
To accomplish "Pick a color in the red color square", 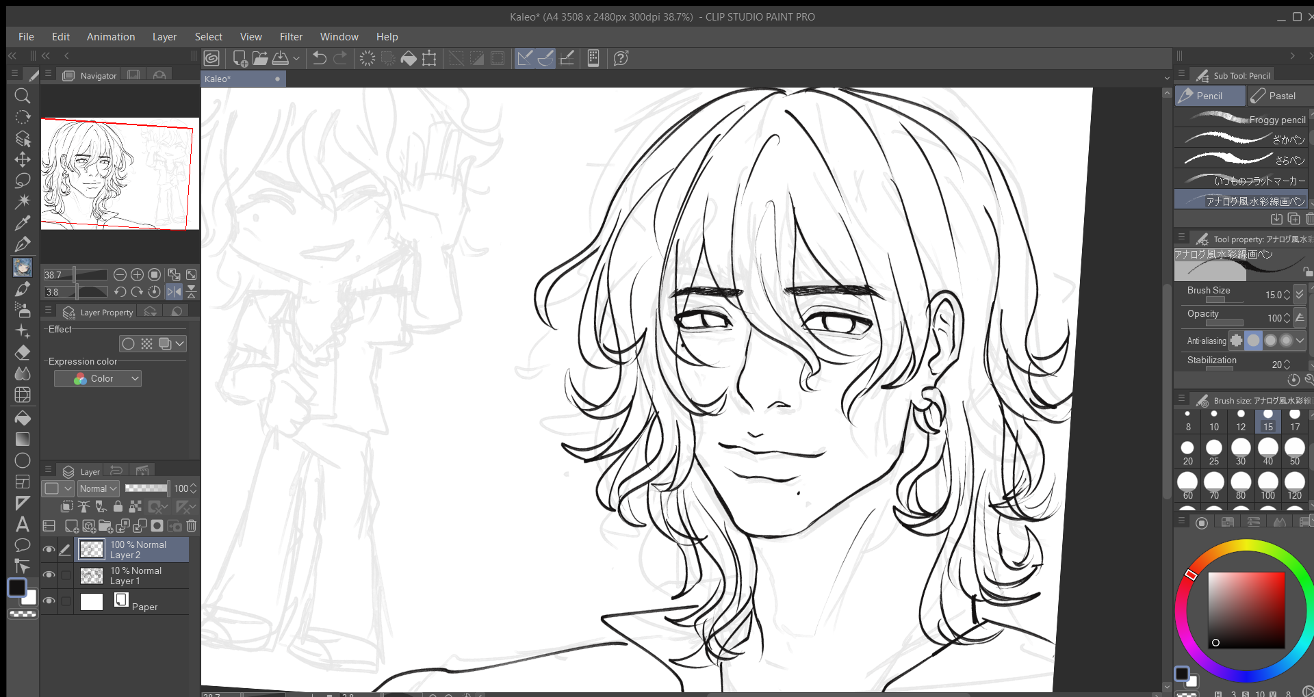I will pos(1246,609).
